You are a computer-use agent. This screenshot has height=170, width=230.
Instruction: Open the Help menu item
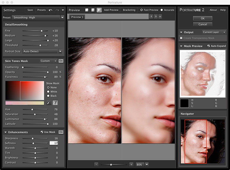(223, 10)
